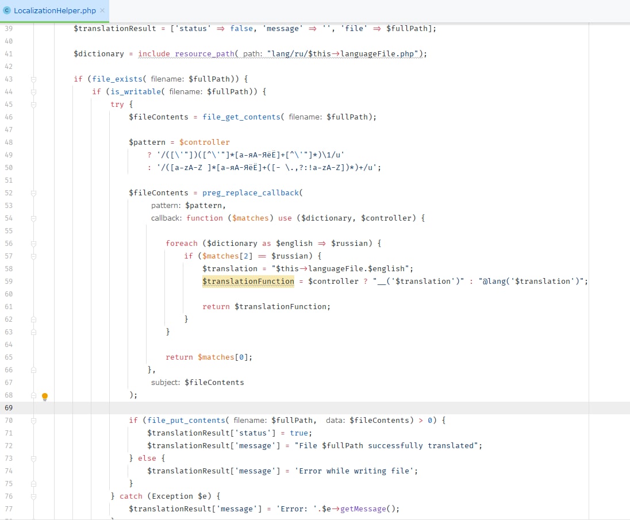This screenshot has height=520, width=630.
Task: Click the Exception $e catch parameter on line 76
Action: (179, 496)
